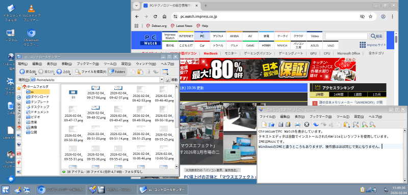Screen dimensions: 408x195
Task: Select the デスクトップ folder in tree
Action: [x=37, y=107]
